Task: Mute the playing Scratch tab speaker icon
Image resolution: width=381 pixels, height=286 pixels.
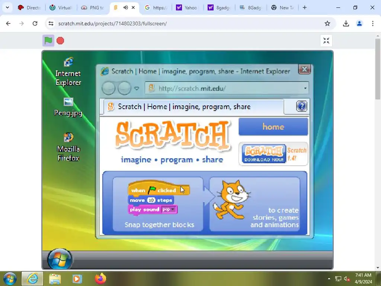Action: click(126, 7)
